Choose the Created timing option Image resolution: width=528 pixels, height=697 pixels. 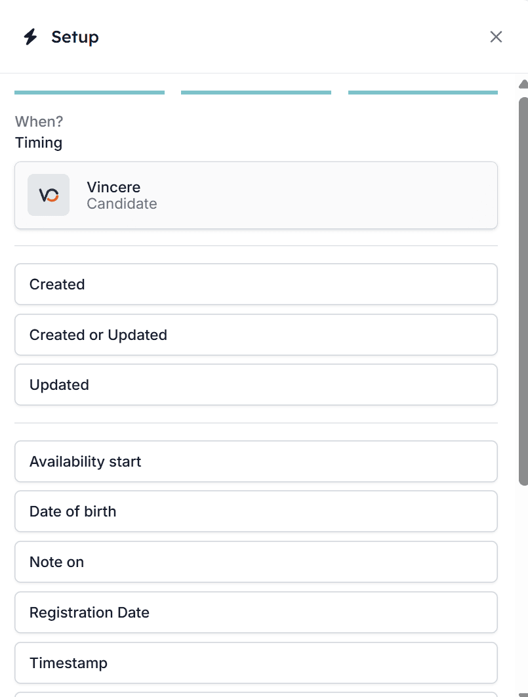coord(256,284)
